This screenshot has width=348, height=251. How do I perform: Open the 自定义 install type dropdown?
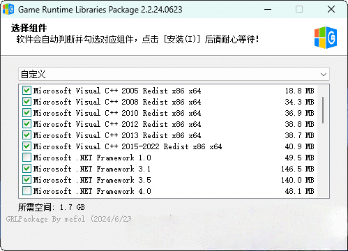pos(174,75)
